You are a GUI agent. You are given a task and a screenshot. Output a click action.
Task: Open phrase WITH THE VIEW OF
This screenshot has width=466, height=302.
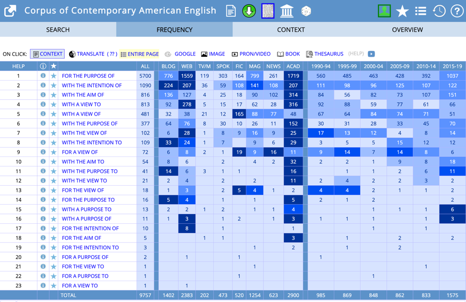point(85,133)
